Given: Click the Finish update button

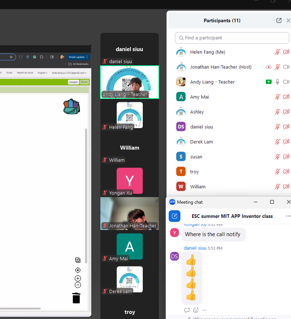Looking at the screenshot, I should [x=77, y=57].
